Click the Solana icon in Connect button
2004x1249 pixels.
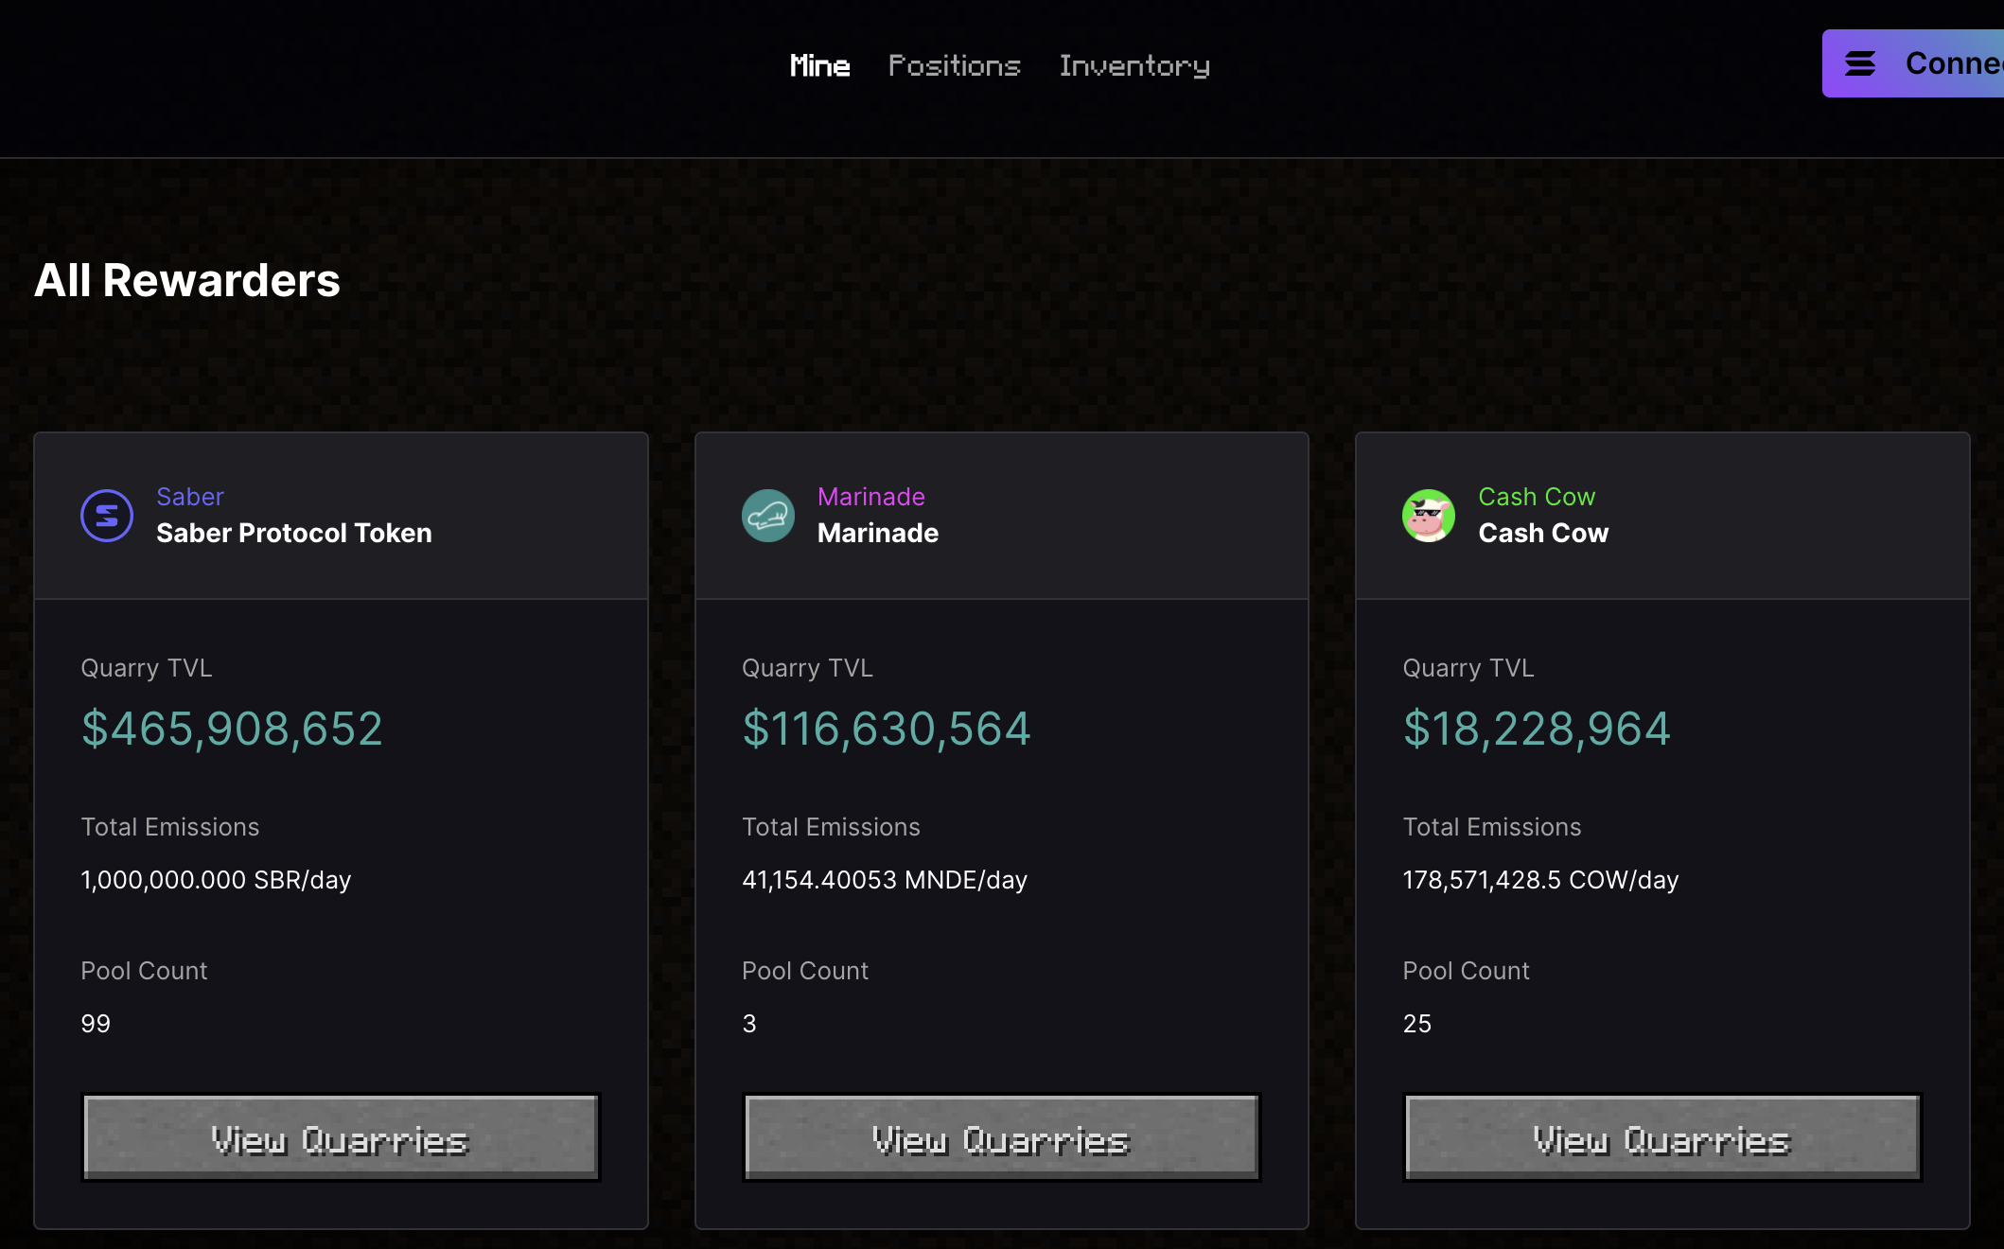(x=1859, y=63)
